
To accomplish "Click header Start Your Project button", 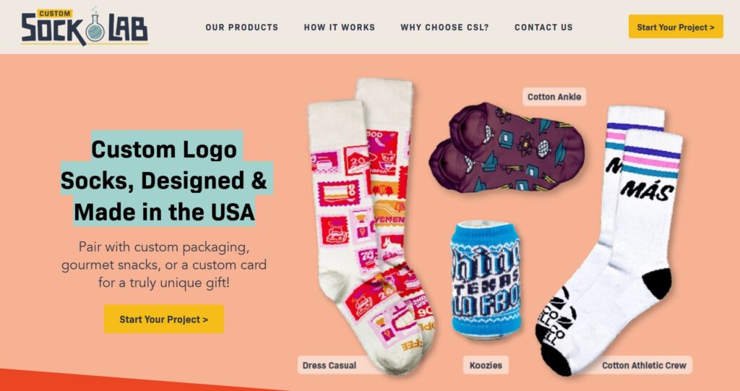I will 676,27.
